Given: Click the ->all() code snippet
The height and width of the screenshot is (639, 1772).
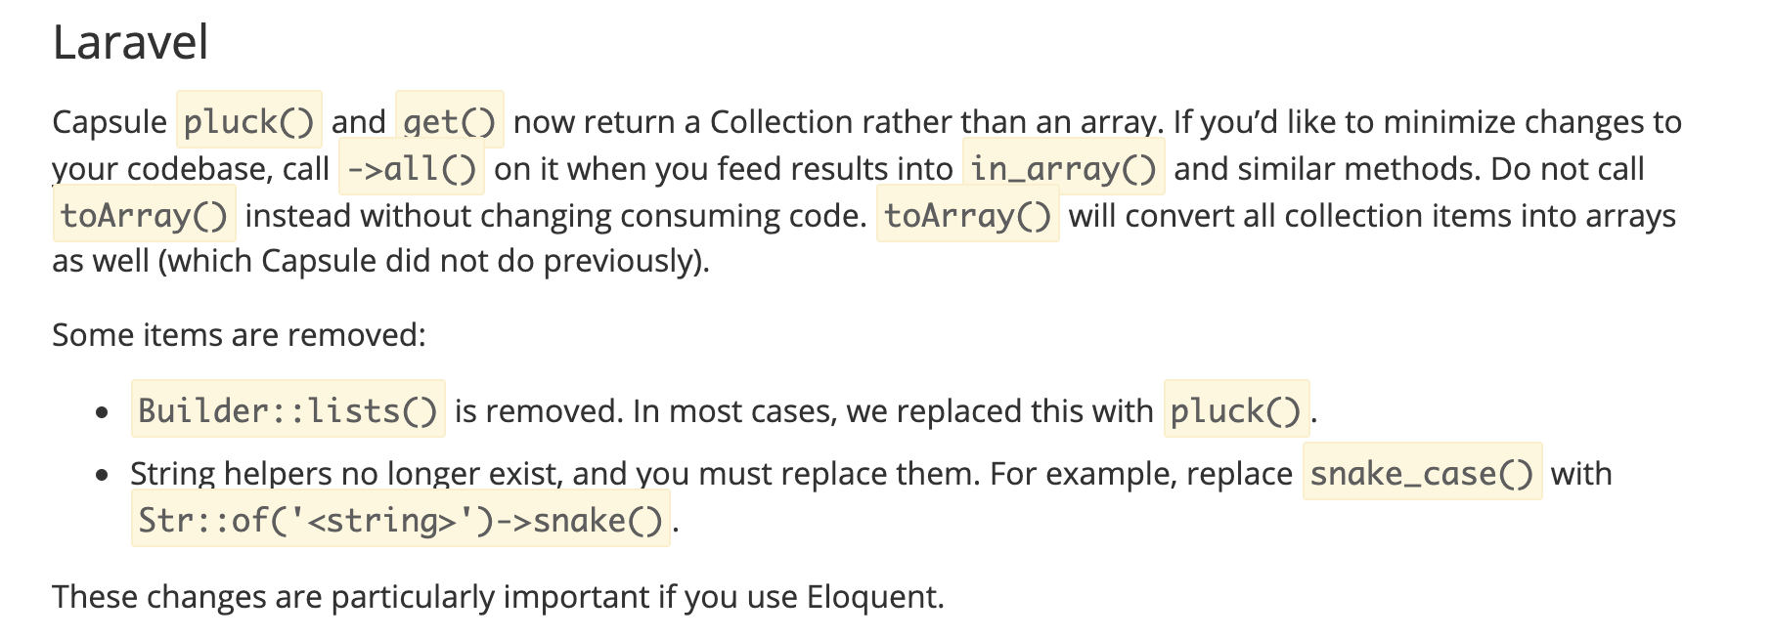Looking at the screenshot, I should tap(412, 168).
